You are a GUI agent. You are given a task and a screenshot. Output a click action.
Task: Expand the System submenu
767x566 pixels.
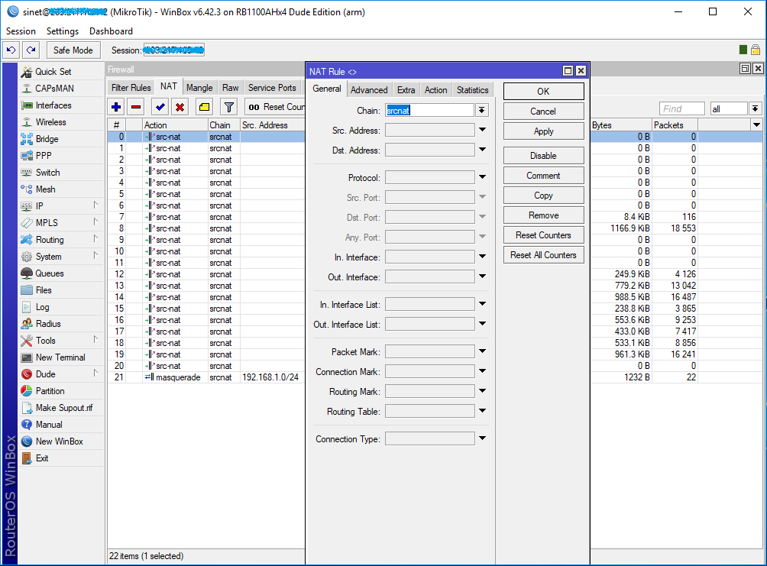click(95, 256)
